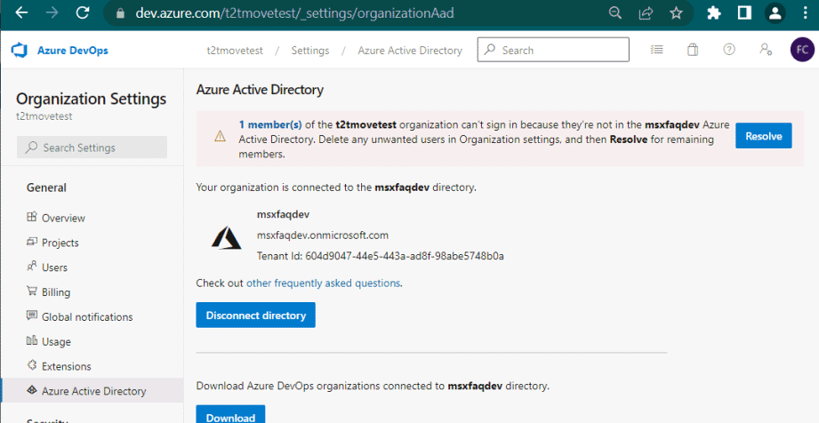Click the Azure DevOps logo
This screenshot has width=819, height=423.
pos(20,50)
